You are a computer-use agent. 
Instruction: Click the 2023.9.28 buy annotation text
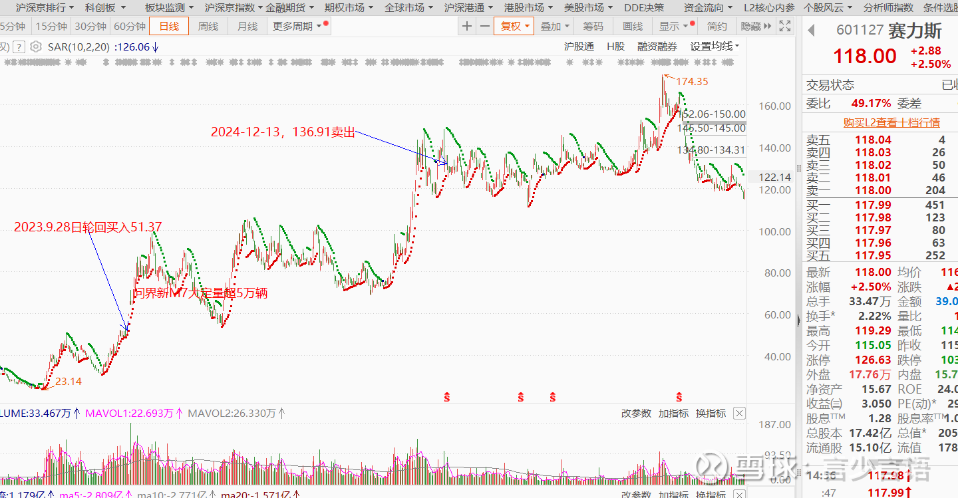(x=88, y=227)
